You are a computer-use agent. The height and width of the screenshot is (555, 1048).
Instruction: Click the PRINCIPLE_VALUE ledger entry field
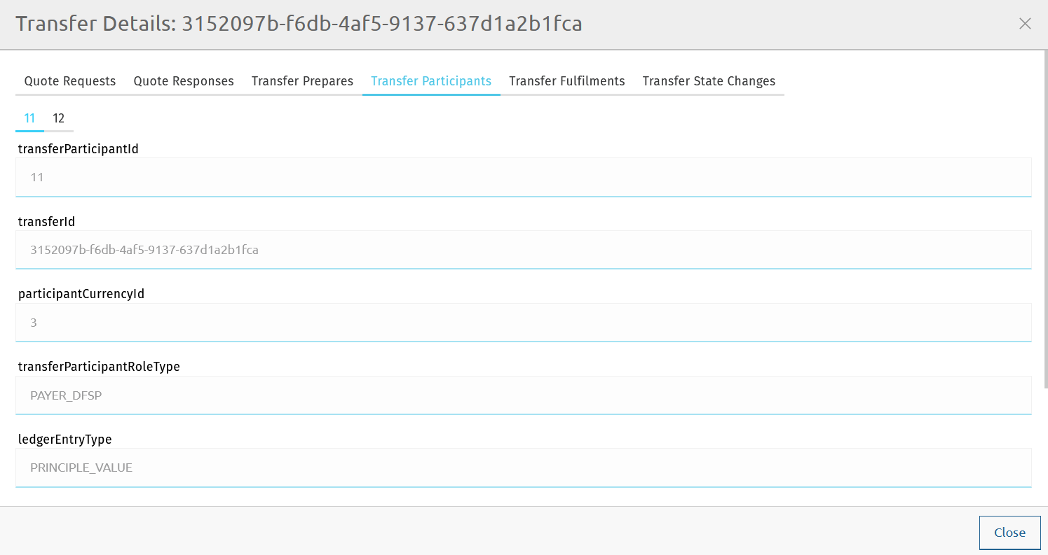point(523,468)
